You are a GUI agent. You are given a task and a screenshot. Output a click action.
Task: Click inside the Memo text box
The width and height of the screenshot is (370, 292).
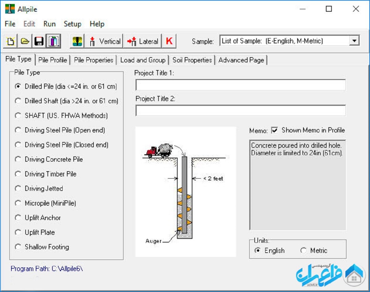298,185
